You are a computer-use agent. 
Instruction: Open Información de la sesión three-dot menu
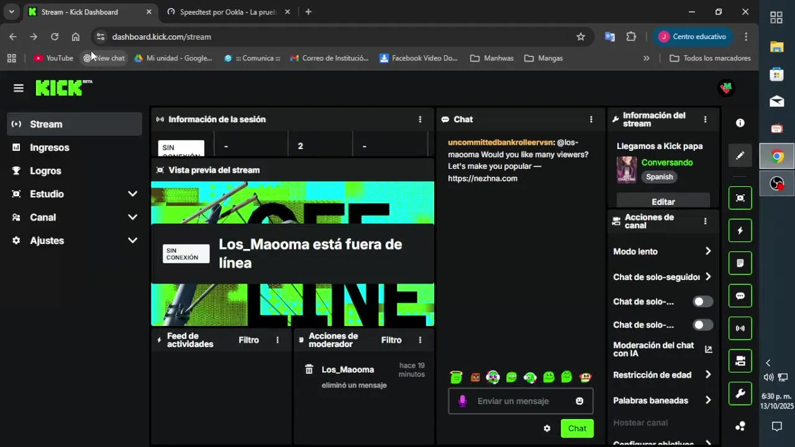[x=420, y=119]
